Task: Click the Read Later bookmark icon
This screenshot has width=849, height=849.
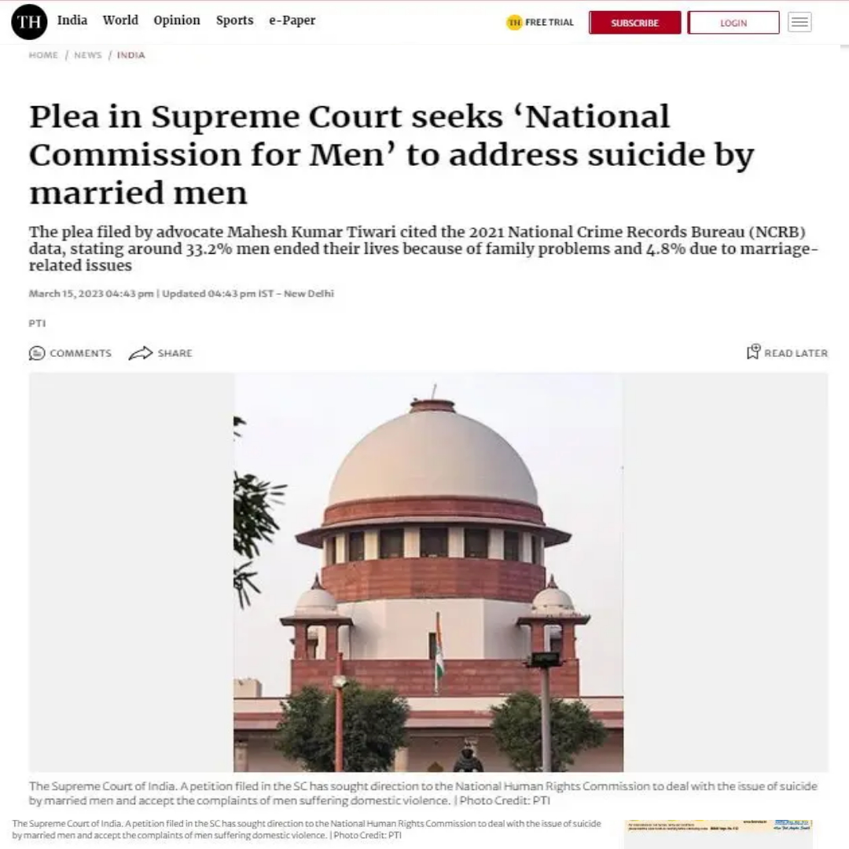Action: pos(754,352)
